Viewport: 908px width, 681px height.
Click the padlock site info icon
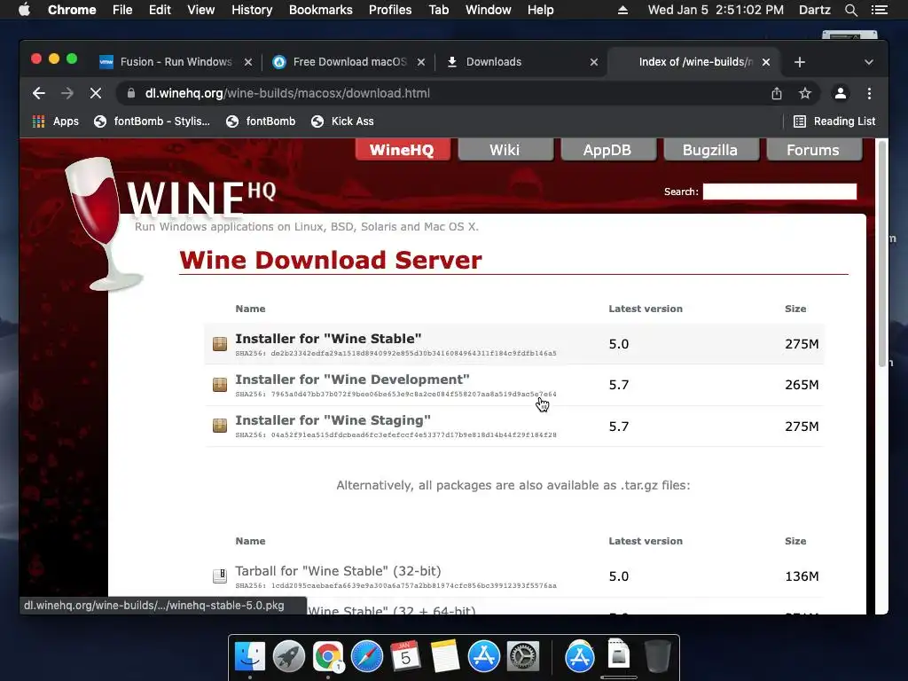pyautogui.click(x=131, y=93)
